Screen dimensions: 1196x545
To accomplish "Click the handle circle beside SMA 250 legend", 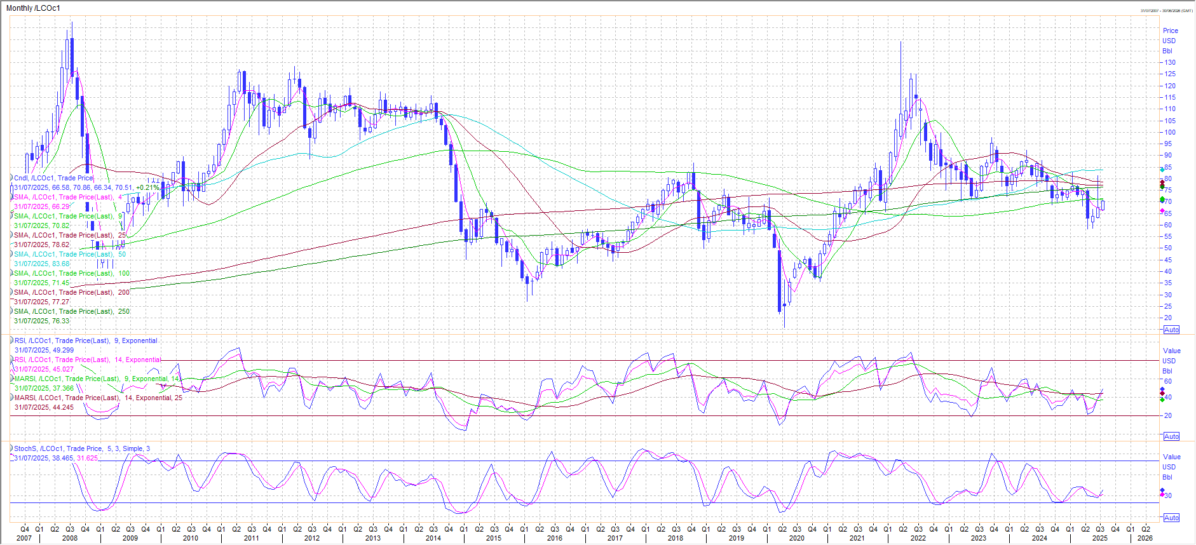I will (11, 311).
